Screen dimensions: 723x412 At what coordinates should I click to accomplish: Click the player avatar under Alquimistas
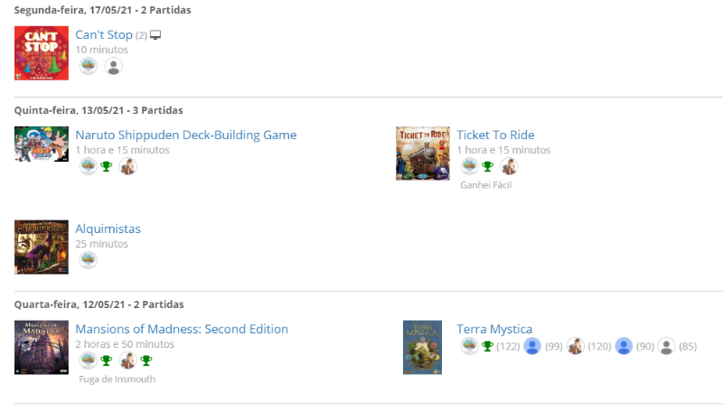(x=88, y=260)
